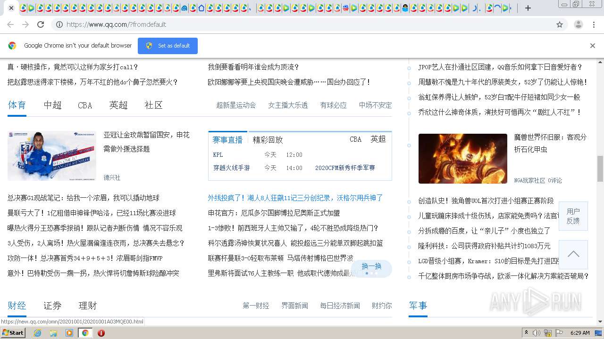Dismiss the default browser infobar
Image resolution: width=604 pixels, height=339 pixels.
(x=593, y=46)
